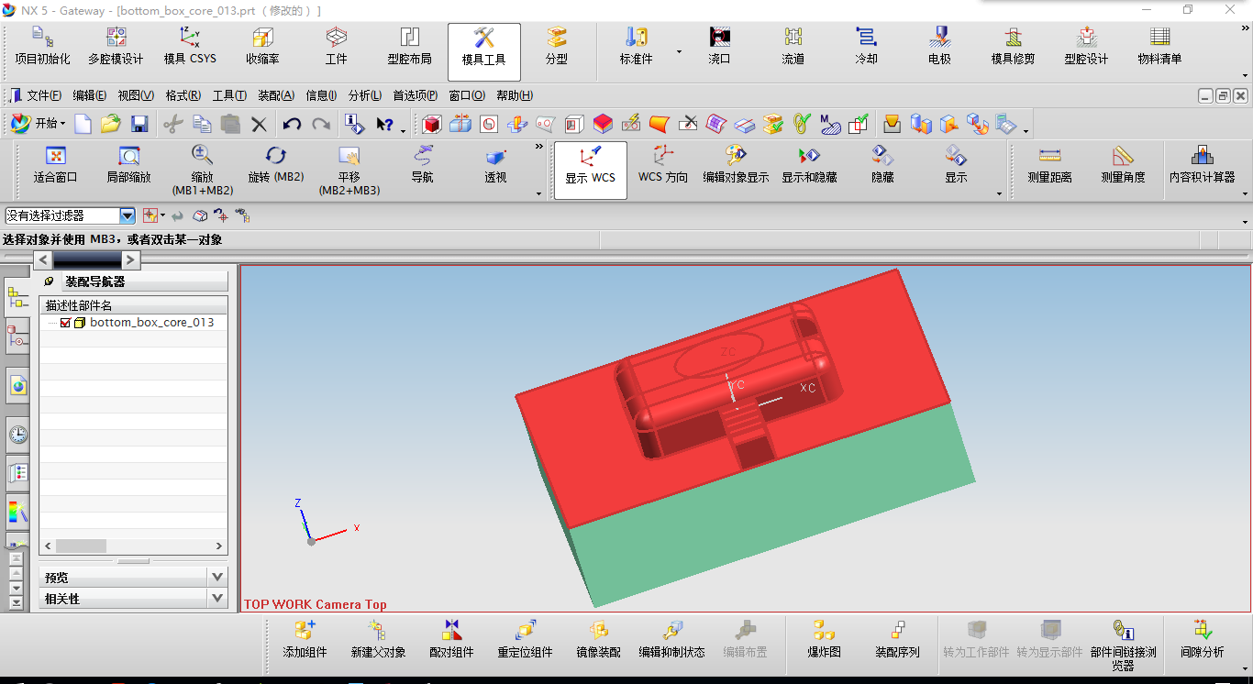Open the selection filter dropdown
The width and height of the screenshot is (1253, 684).
click(128, 215)
